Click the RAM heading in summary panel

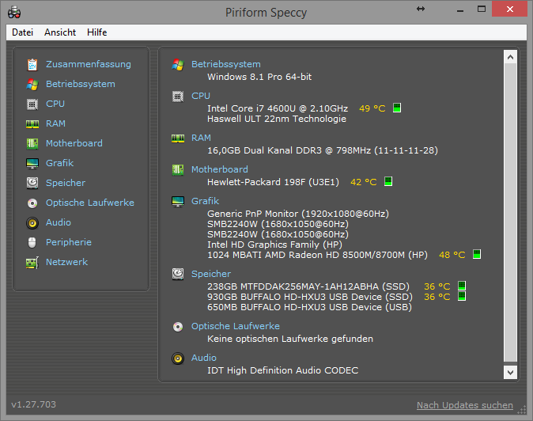201,138
